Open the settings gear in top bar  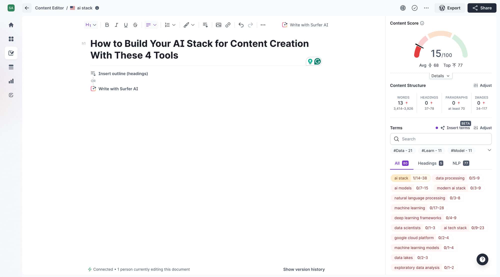403,8
